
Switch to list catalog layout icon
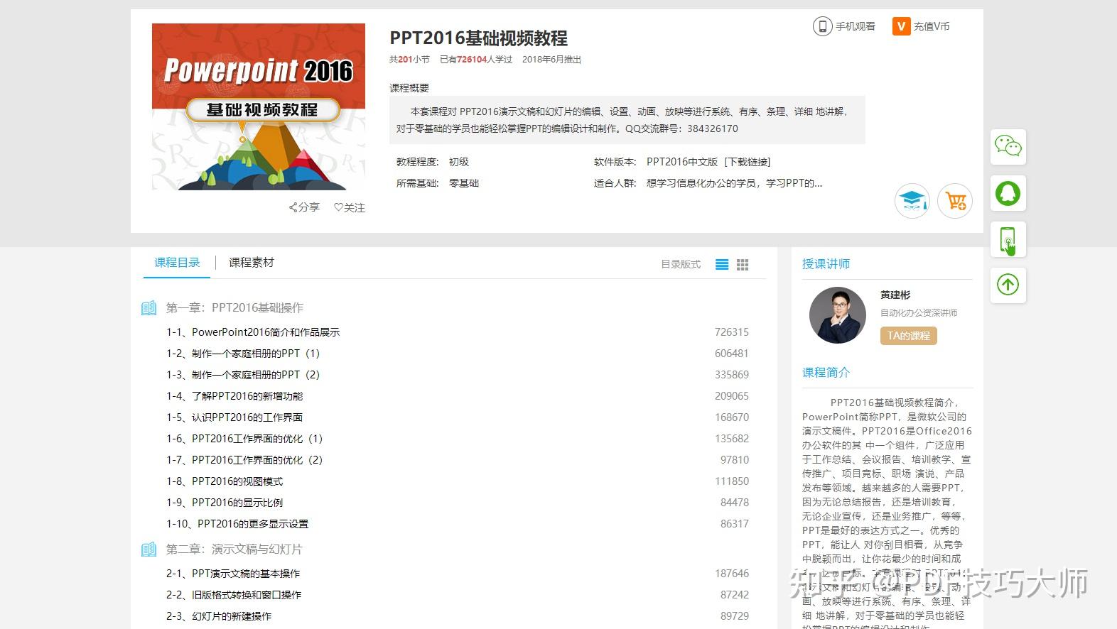(722, 264)
